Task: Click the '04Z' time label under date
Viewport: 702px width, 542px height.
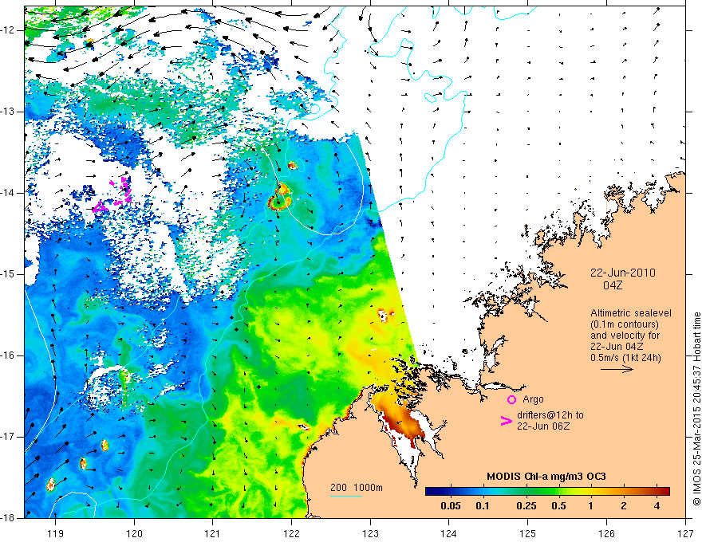Action: pos(613,285)
